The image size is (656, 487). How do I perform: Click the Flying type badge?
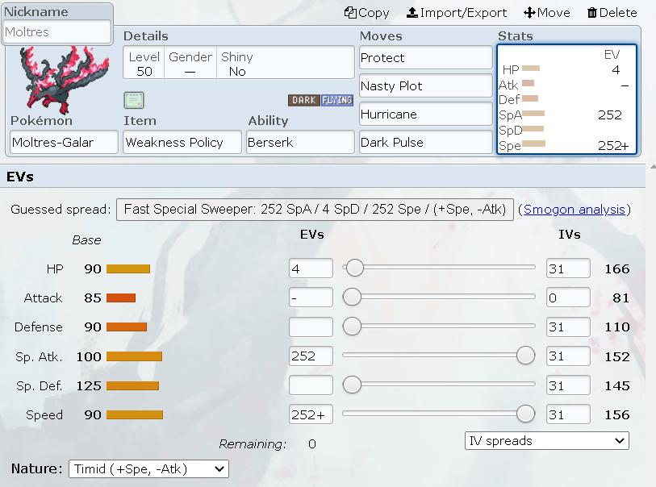point(337,100)
